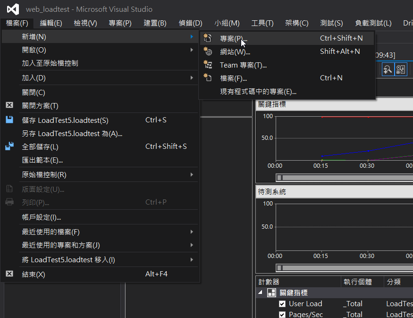Open the 檢視(V) menu

85,23
